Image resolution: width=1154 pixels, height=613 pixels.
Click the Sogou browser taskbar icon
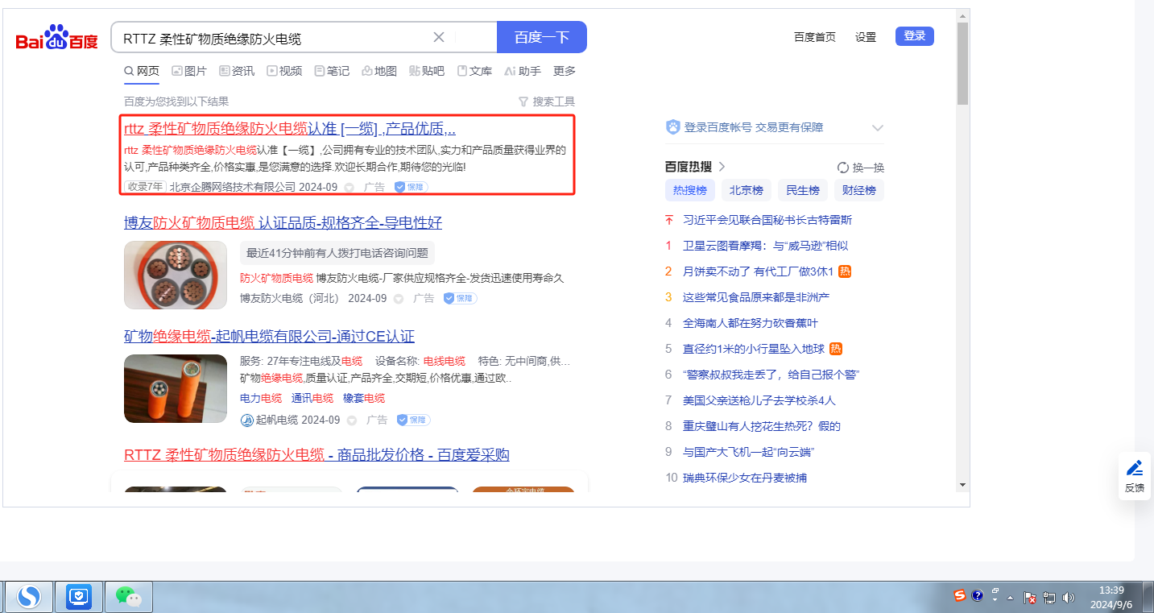[29, 596]
